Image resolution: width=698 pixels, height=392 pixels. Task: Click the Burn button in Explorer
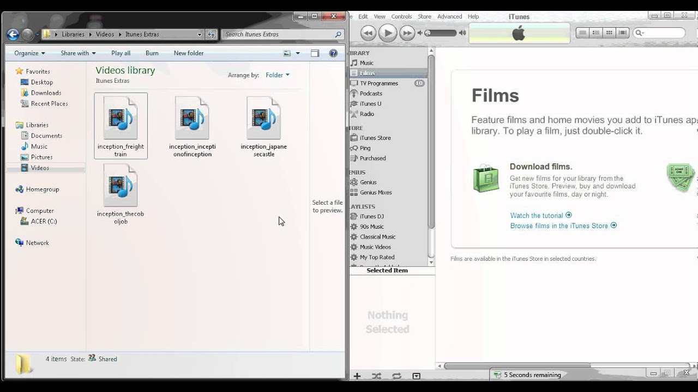tap(152, 53)
